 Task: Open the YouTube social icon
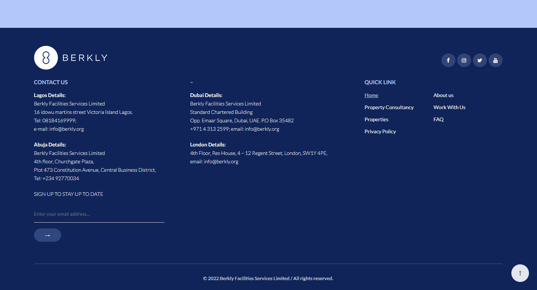pos(495,60)
